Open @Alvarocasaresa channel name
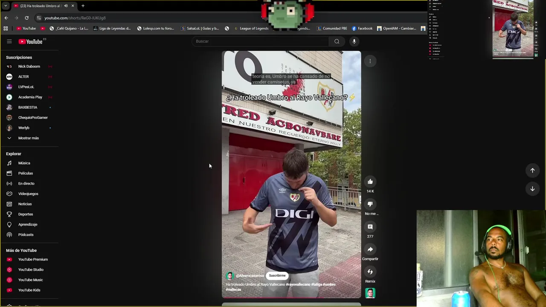 pyautogui.click(x=250, y=276)
